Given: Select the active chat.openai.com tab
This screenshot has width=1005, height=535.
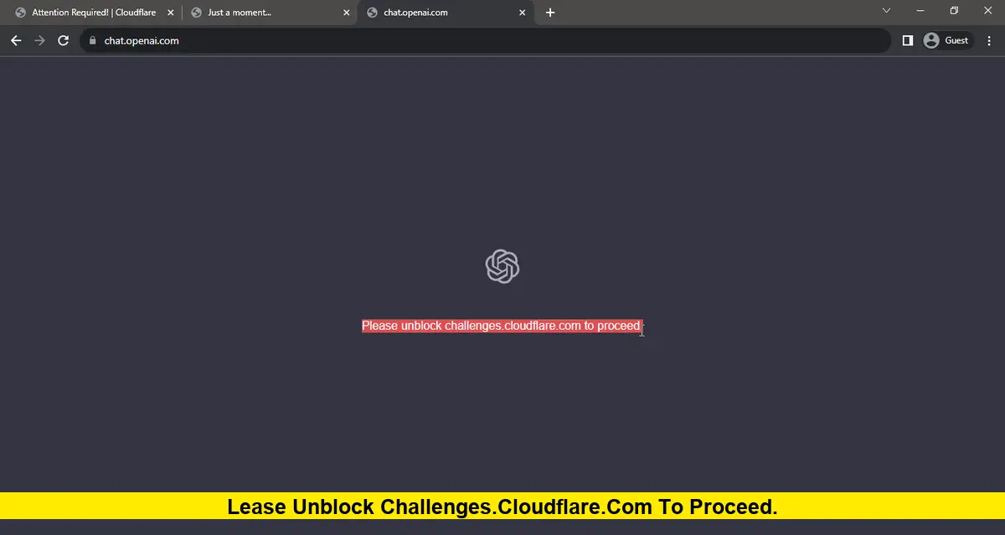Looking at the screenshot, I should 444,13.
